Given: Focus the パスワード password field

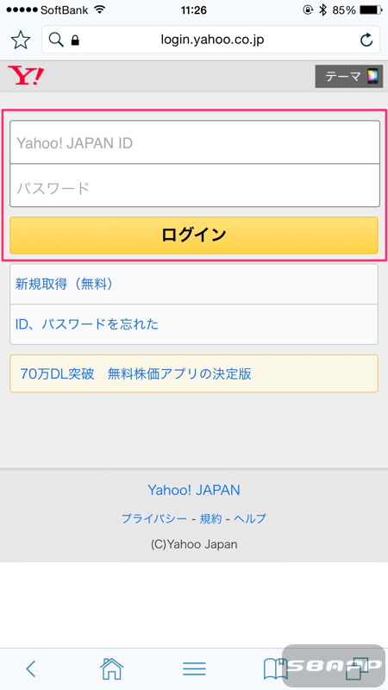Looking at the screenshot, I should (x=195, y=185).
